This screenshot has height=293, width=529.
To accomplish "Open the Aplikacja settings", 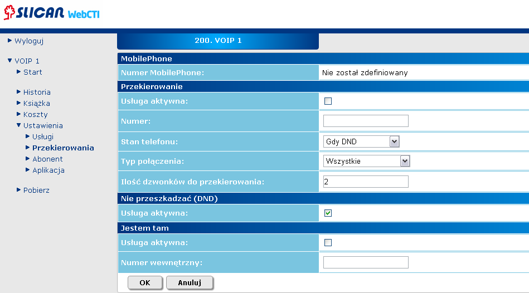I will tap(48, 170).
